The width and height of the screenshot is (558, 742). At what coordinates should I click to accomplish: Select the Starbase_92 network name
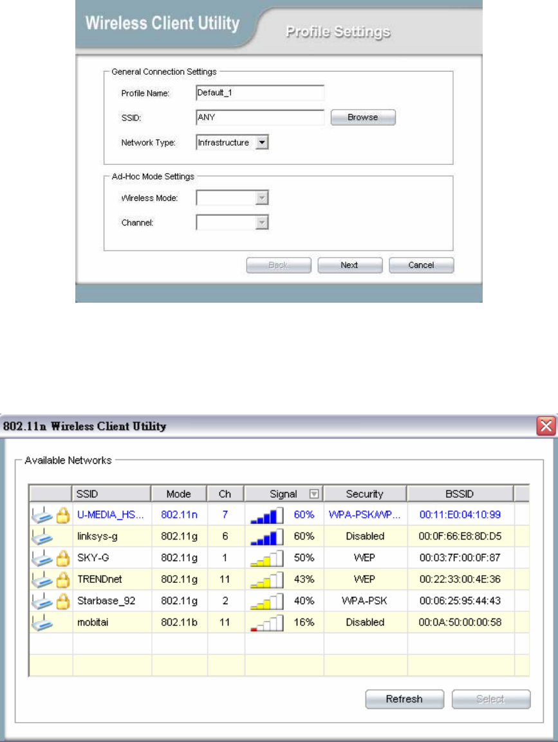tap(106, 601)
